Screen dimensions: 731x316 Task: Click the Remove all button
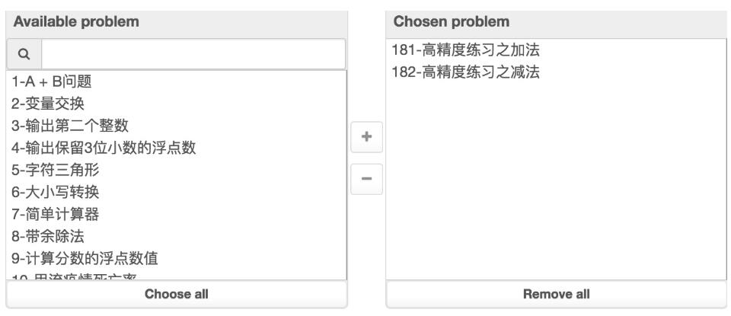(556, 294)
